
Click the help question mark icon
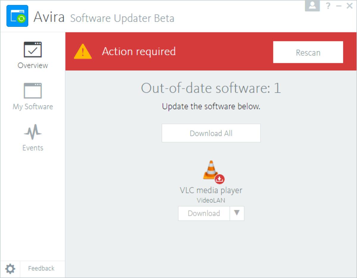(328, 6)
